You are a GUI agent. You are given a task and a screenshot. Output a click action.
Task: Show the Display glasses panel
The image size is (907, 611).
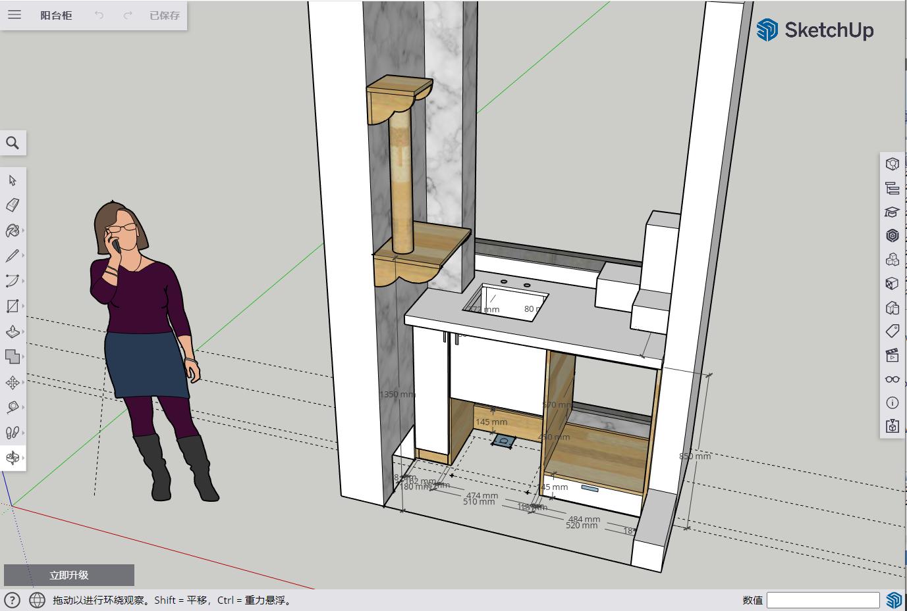point(892,379)
